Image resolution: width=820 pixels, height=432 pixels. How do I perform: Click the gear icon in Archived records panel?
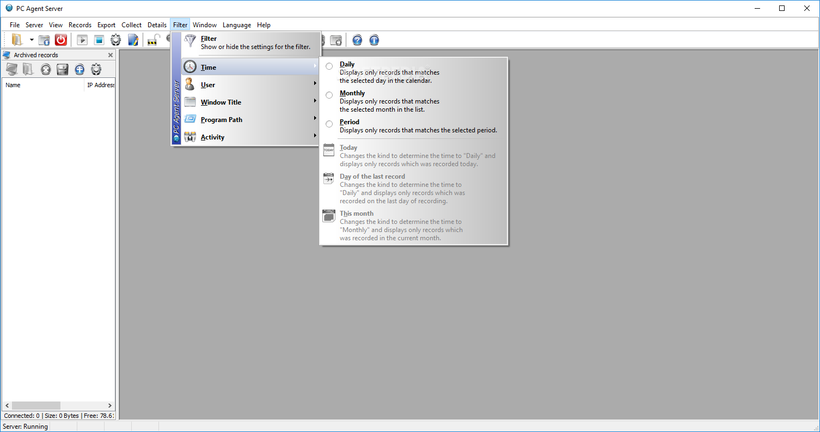pos(96,69)
